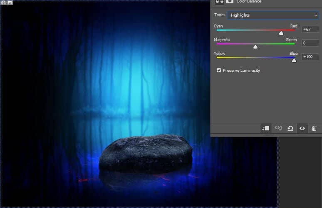This screenshot has height=208, width=322.
Task: Click the Cyan-Red value field +67
Action: pos(310,29)
